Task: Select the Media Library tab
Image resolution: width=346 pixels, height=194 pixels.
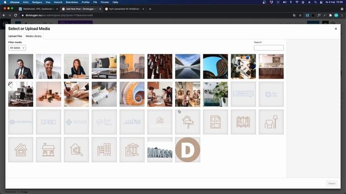Action: click(x=34, y=36)
